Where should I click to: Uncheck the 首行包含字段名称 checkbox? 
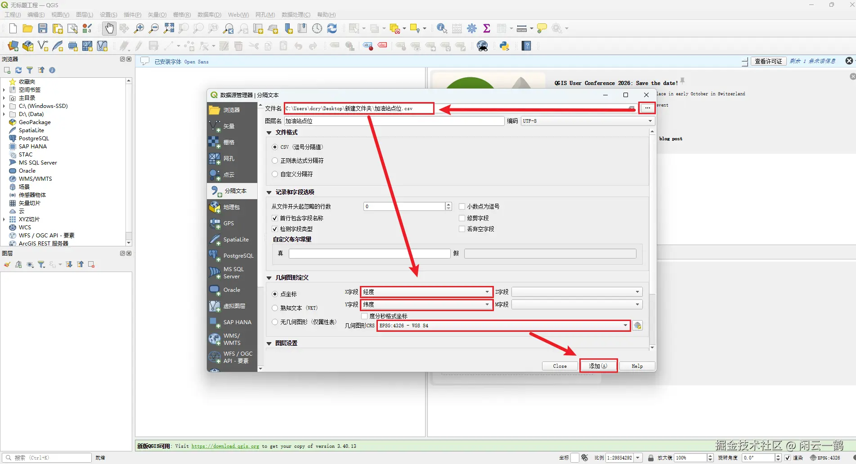pyautogui.click(x=275, y=218)
